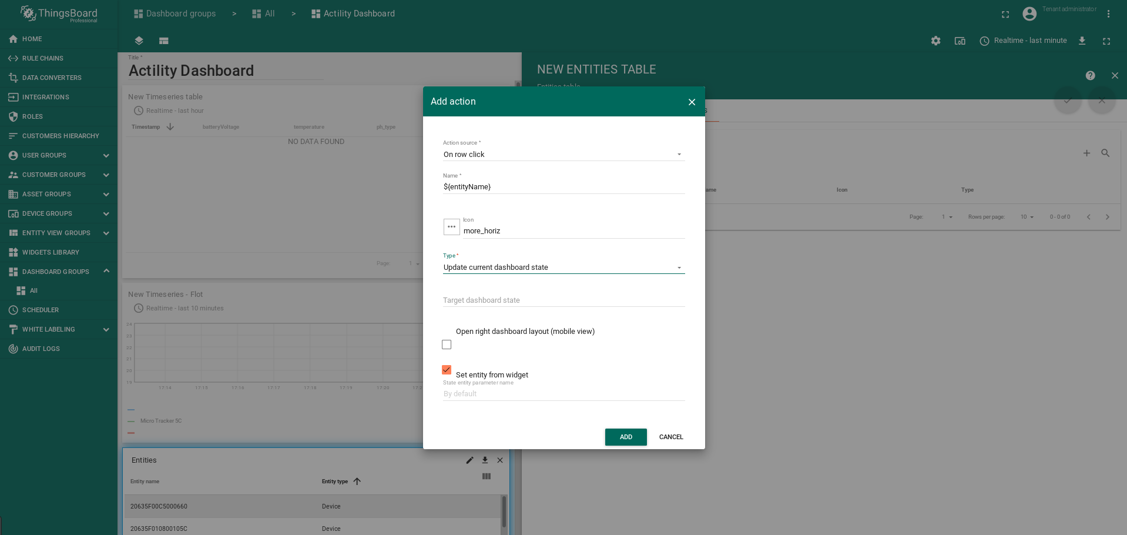Expand WHITE LABELING chevron
Viewport: 1127px width, 535px height.
click(106, 329)
